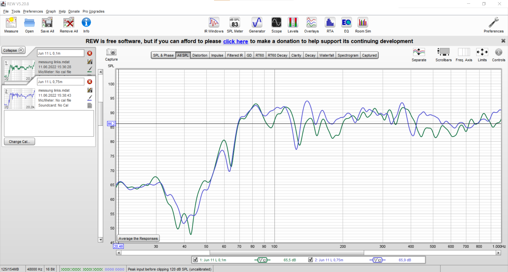Open the Clarity tab
The image size is (508, 272).
(296, 55)
